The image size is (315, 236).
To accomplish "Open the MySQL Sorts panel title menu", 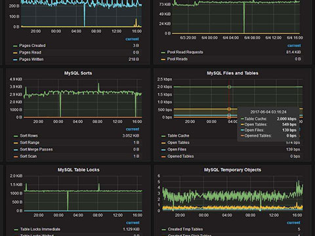I will (78, 73).
